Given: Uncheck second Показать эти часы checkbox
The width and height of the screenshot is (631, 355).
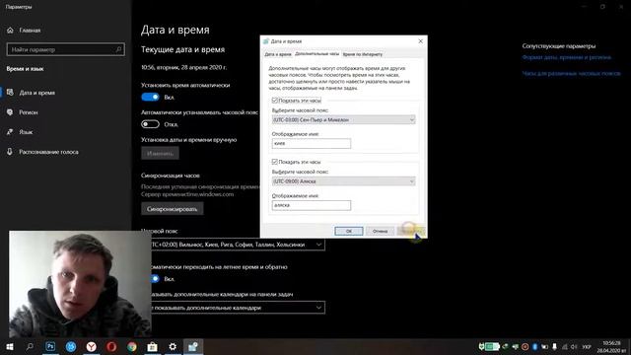Looking at the screenshot, I should point(275,162).
